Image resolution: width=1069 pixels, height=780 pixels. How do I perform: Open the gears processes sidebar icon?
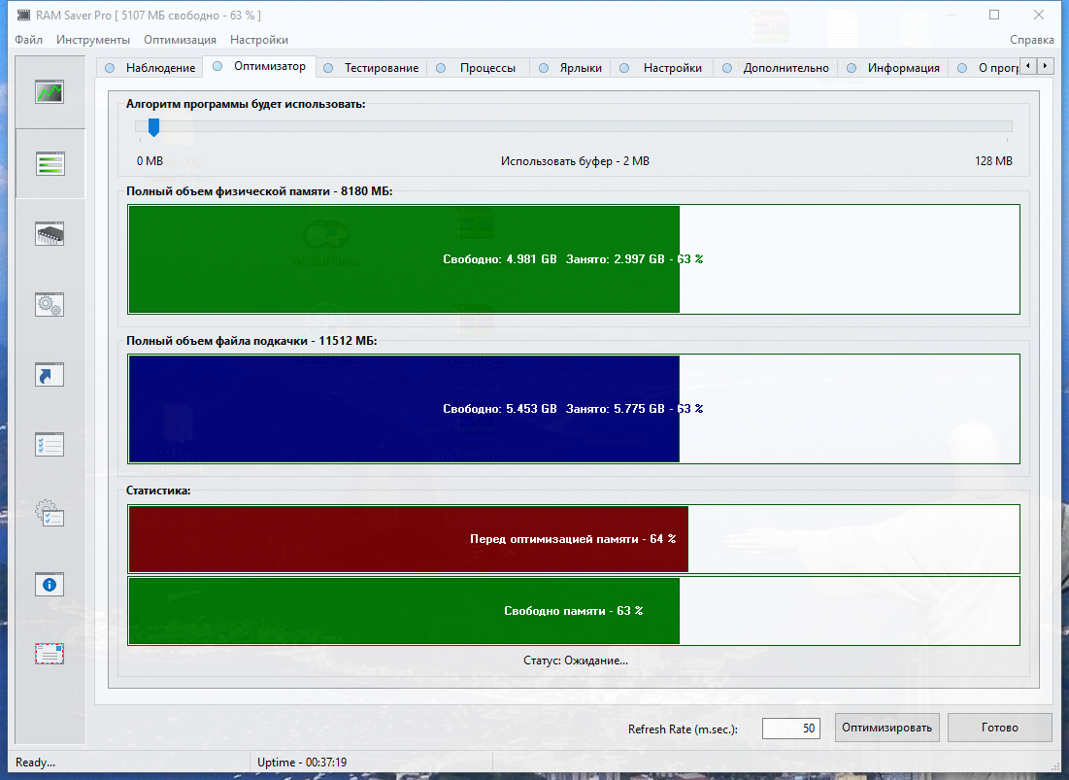coord(50,304)
